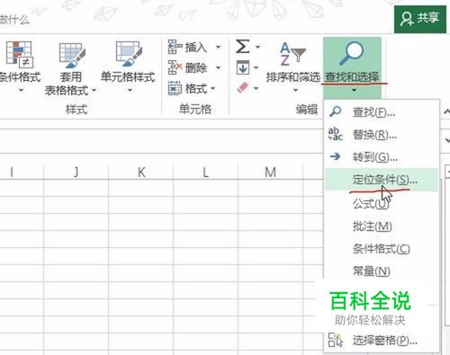The image size is (450, 355).
Task: Collapse the ribbon with the up chevron
Action: pyautogui.click(x=447, y=112)
